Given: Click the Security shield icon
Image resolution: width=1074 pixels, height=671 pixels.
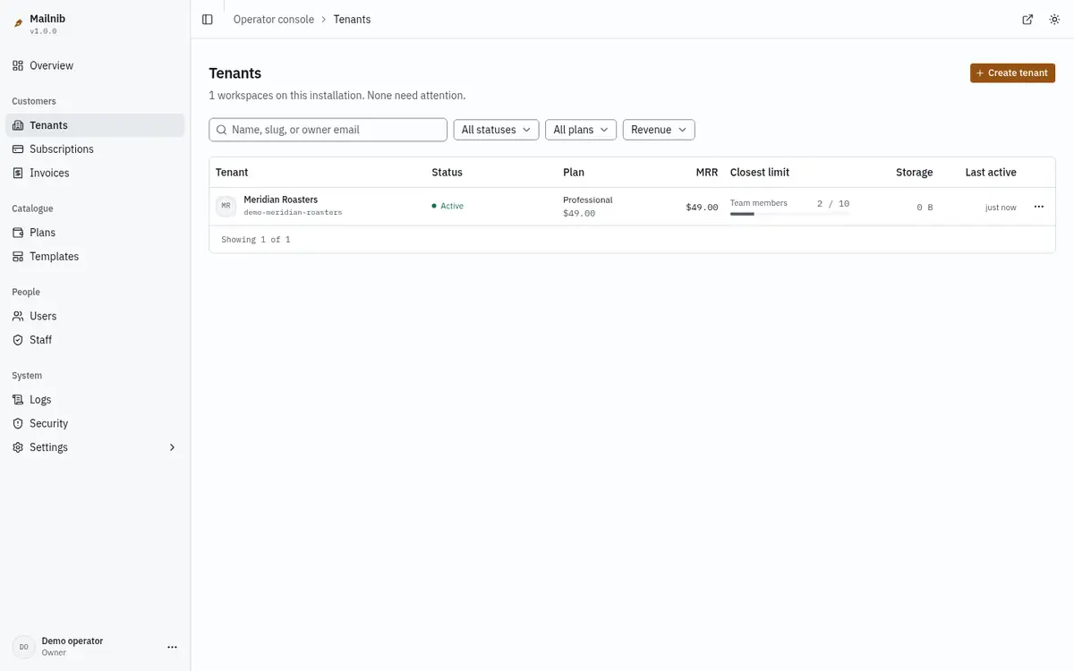Looking at the screenshot, I should 18,423.
